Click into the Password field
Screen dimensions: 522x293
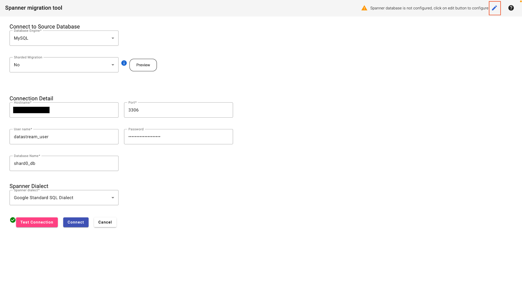[x=178, y=137]
